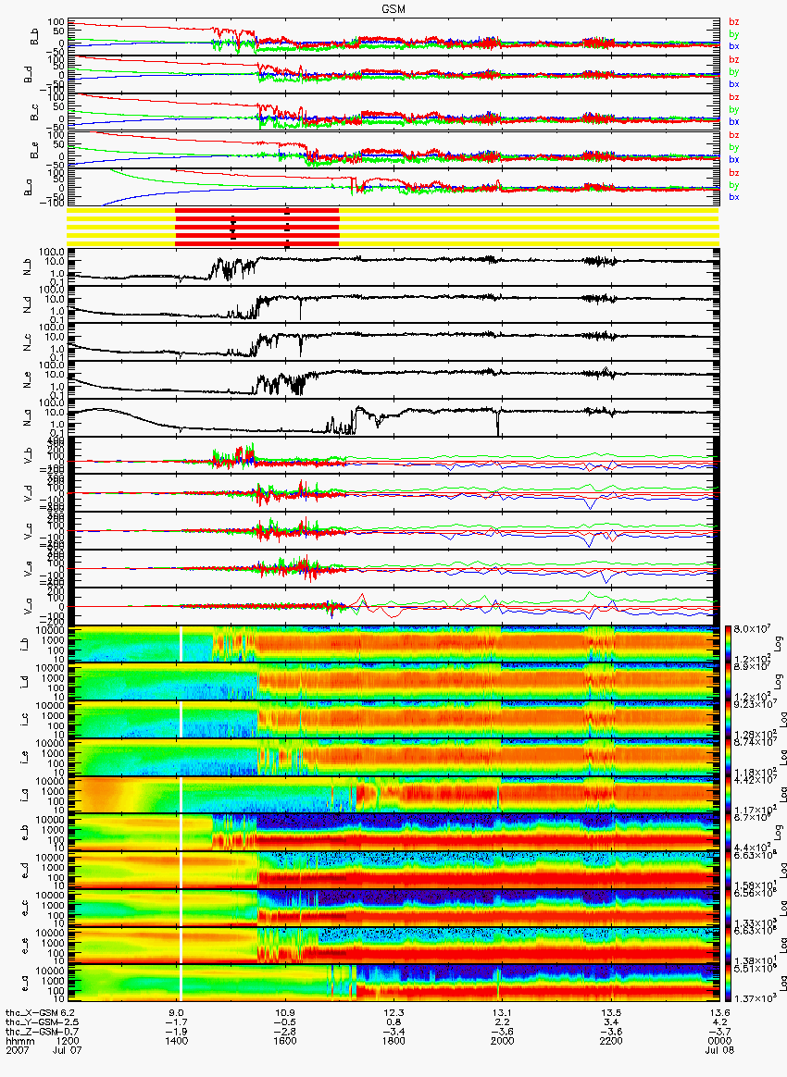Click the by legend of panel B_d
Viewport: 787px width, 1077px height.
734,72
